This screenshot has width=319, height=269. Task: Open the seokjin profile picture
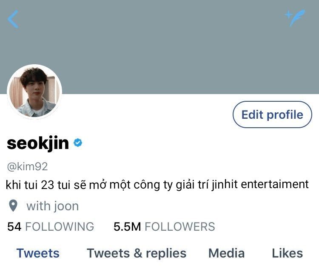point(34,92)
